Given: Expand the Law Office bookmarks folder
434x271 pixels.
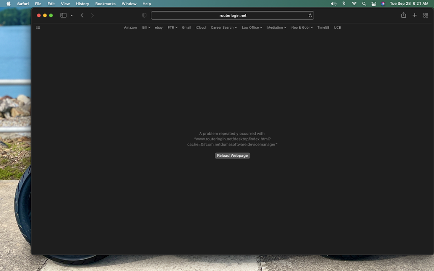Looking at the screenshot, I should (x=252, y=27).
